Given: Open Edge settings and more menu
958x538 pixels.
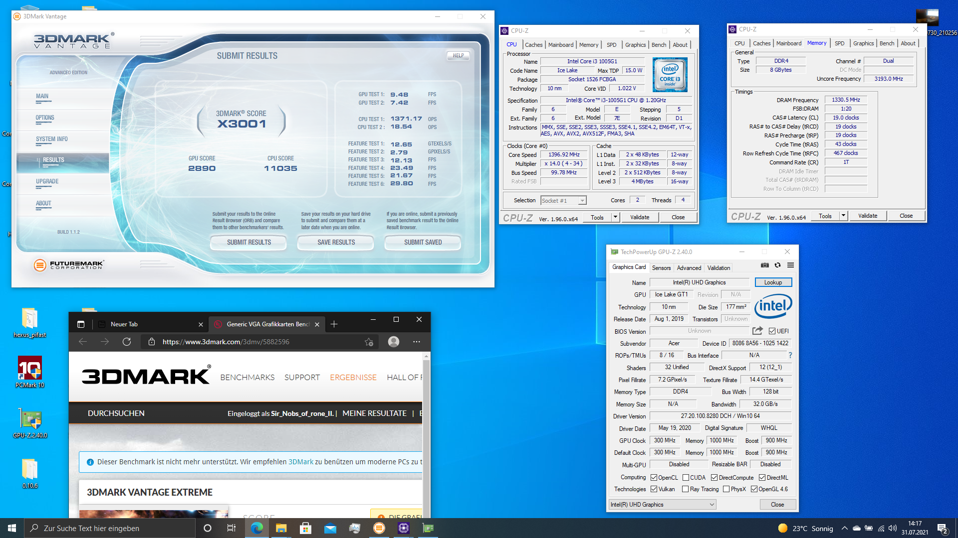Looking at the screenshot, I should pyautogui.click(x=417, y=342).
